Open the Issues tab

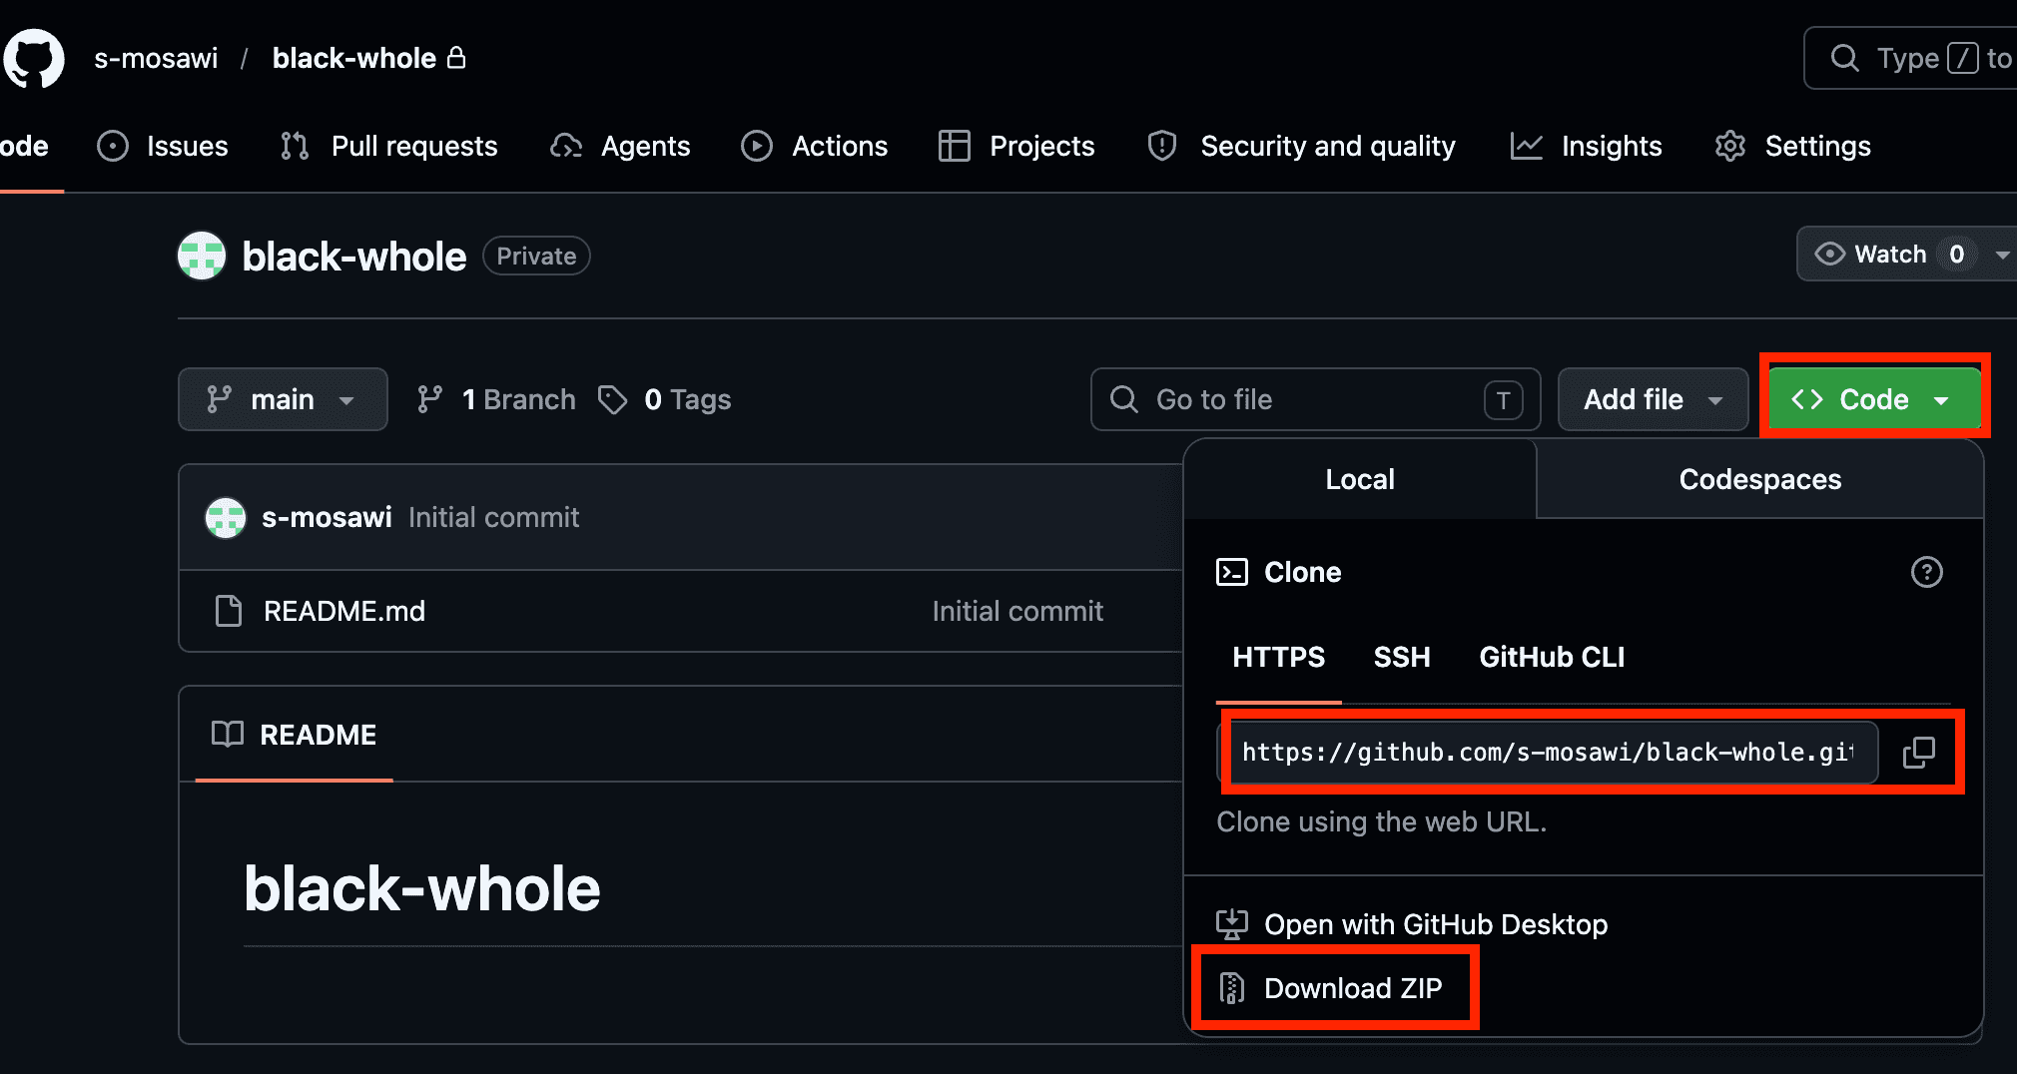[x=163, y=146]
